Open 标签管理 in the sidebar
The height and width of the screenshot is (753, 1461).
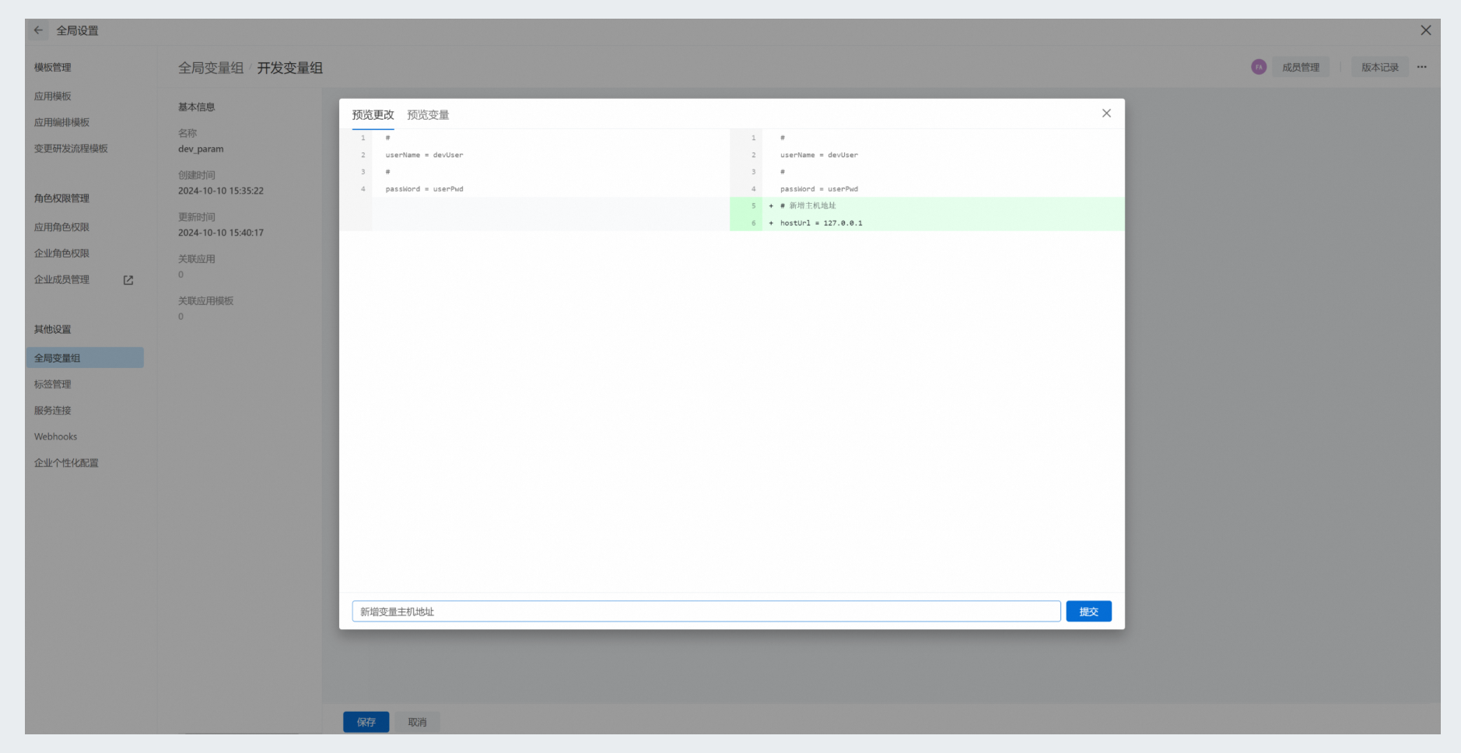pyautogui.click(x=52, y=384)
